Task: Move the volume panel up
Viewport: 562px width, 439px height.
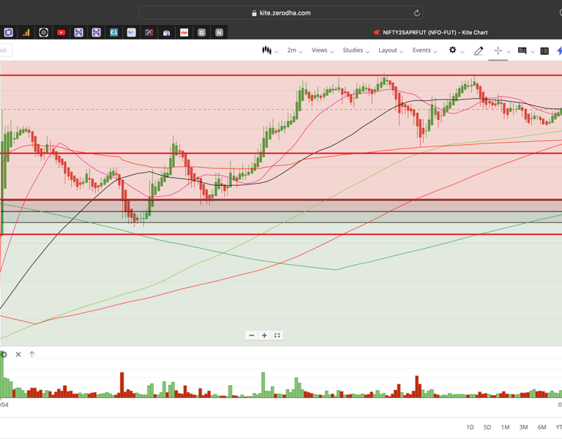Action: [32, 354]
